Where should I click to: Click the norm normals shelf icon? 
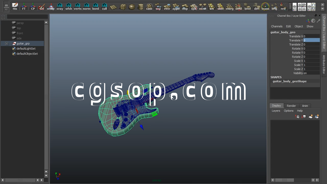click(86, 7)
